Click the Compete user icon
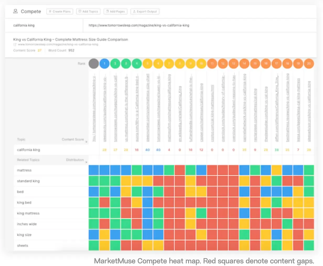This screenshot has width=323, height=266. (x=15, y=11)
